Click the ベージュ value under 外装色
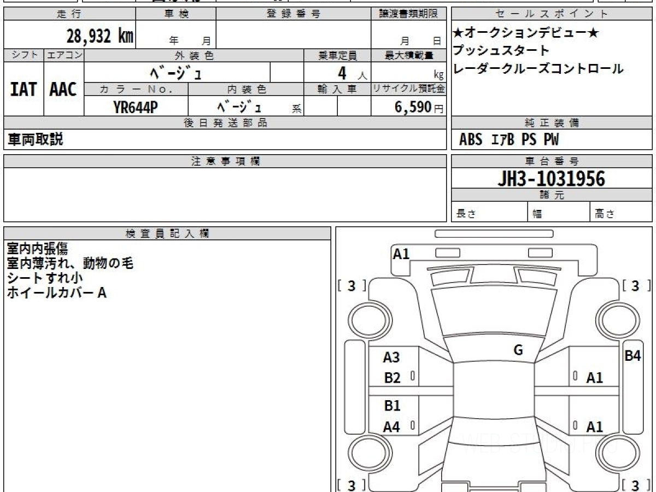Screen dimensions: 656x492 177,72
